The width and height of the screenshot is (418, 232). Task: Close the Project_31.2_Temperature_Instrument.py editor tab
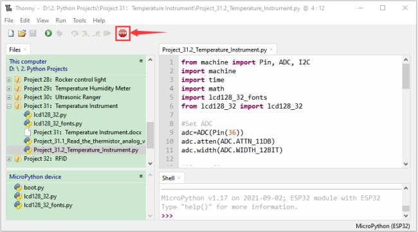click(271, 49)
